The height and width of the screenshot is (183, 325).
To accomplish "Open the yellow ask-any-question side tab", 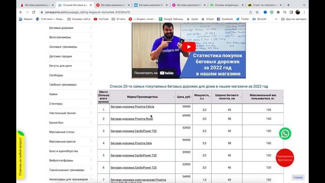I will pyautogui.click(x=20, y=155).
